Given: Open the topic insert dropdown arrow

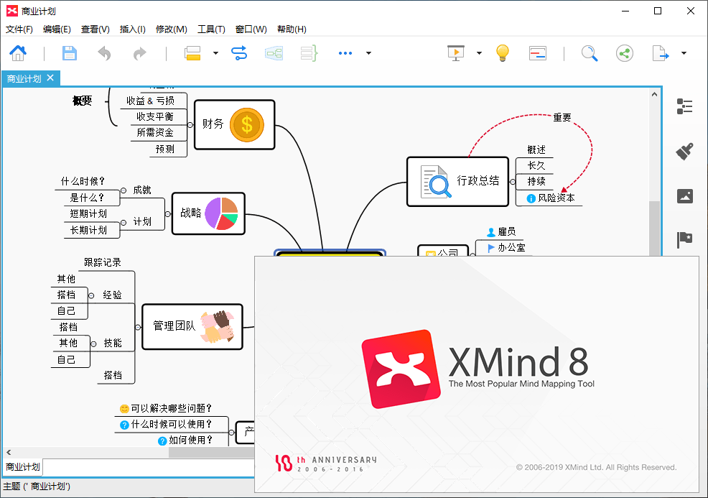Looking at the screenshot, I should click(216, 53).
